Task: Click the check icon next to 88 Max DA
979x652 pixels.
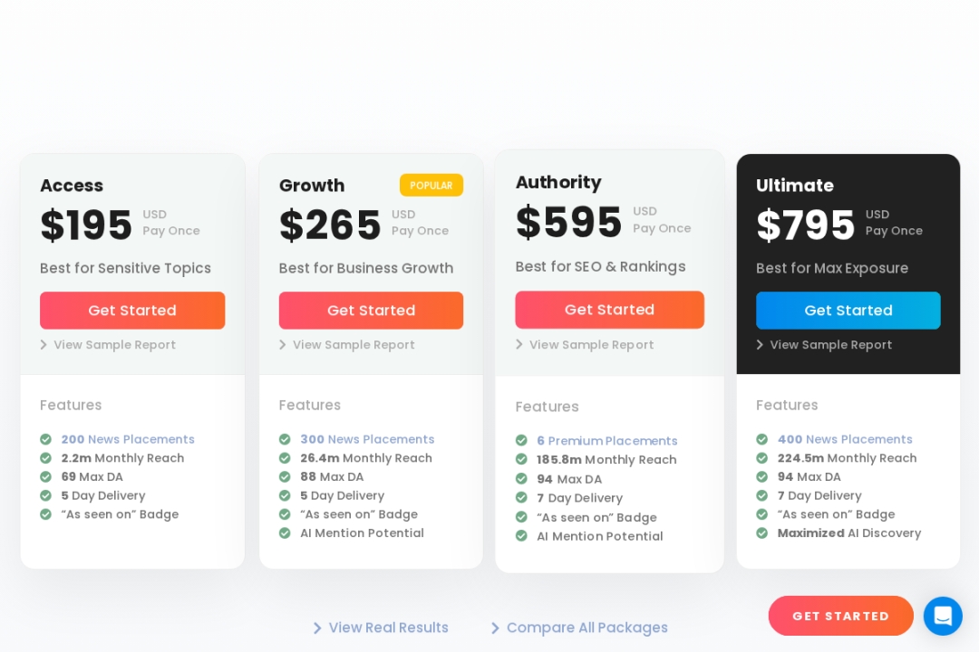Action: 285,477
